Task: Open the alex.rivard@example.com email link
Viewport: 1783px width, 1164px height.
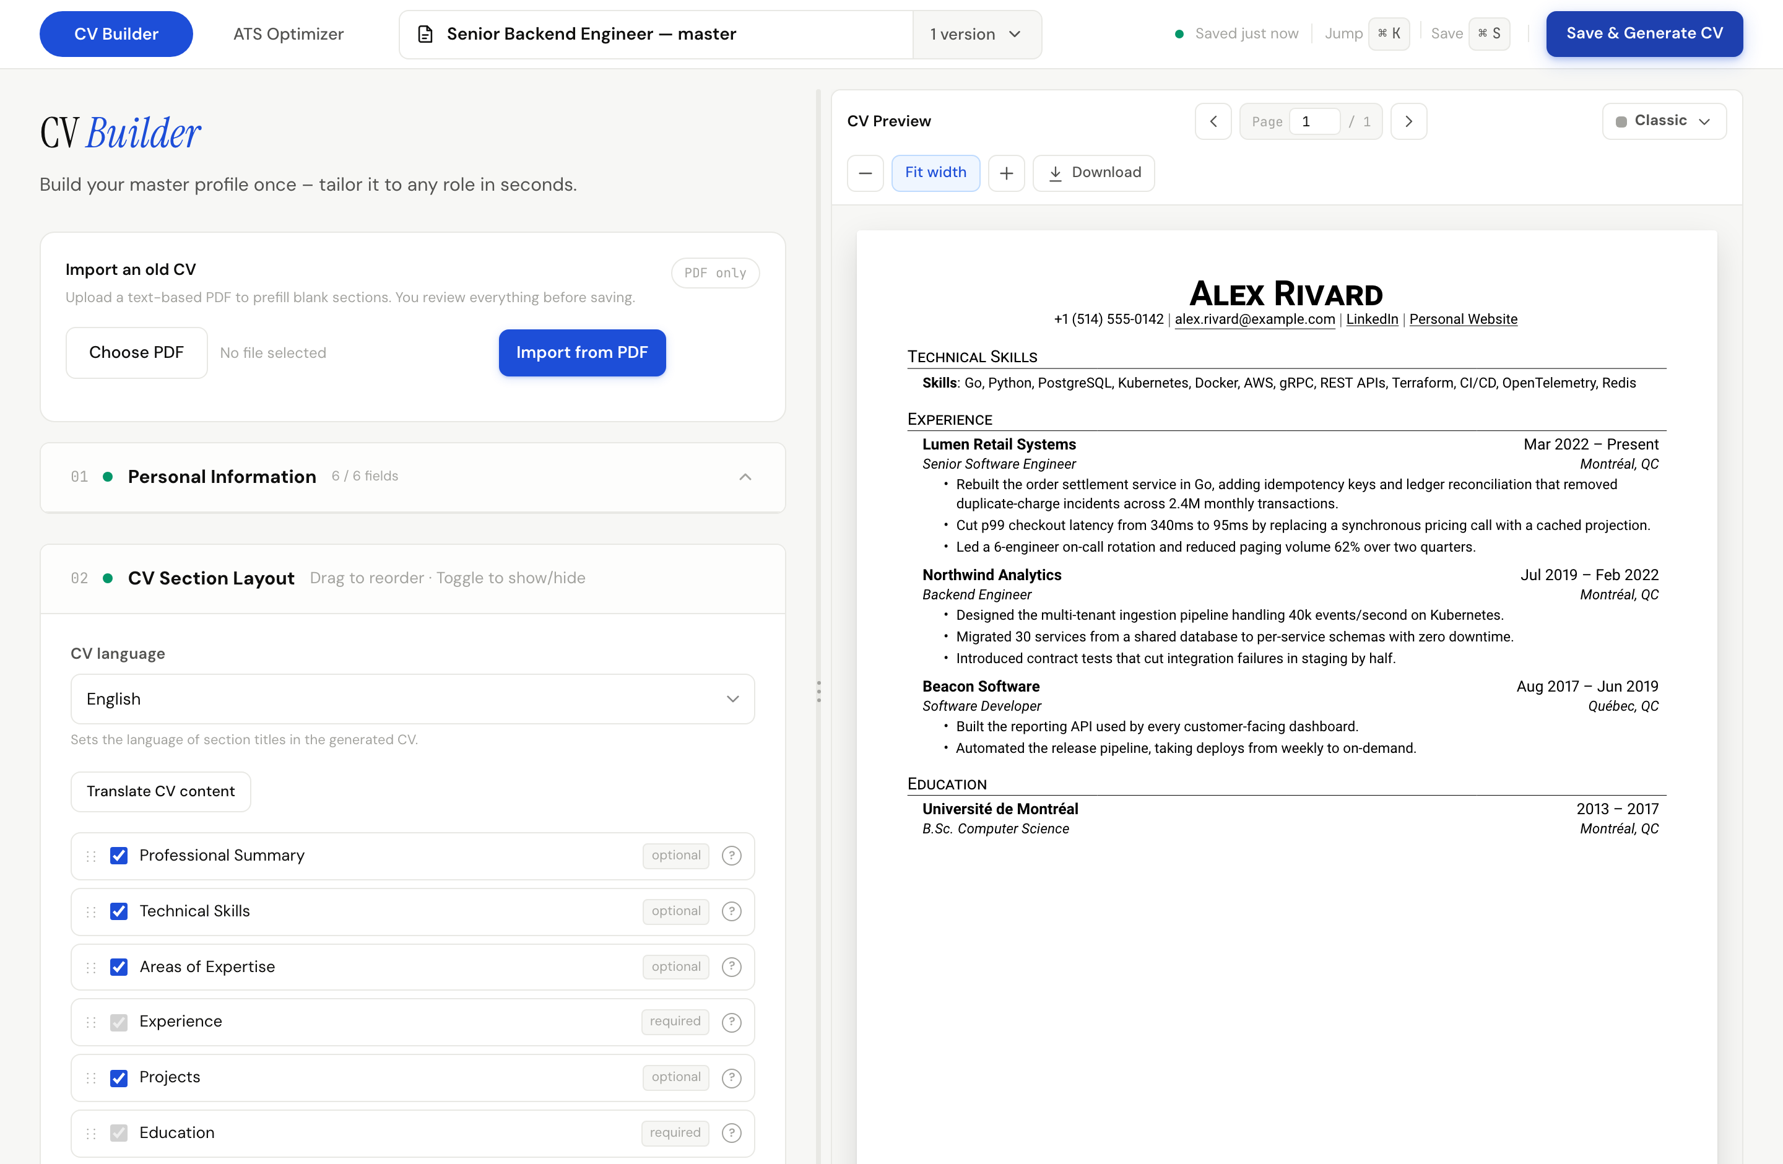Action: [1254, 319]
